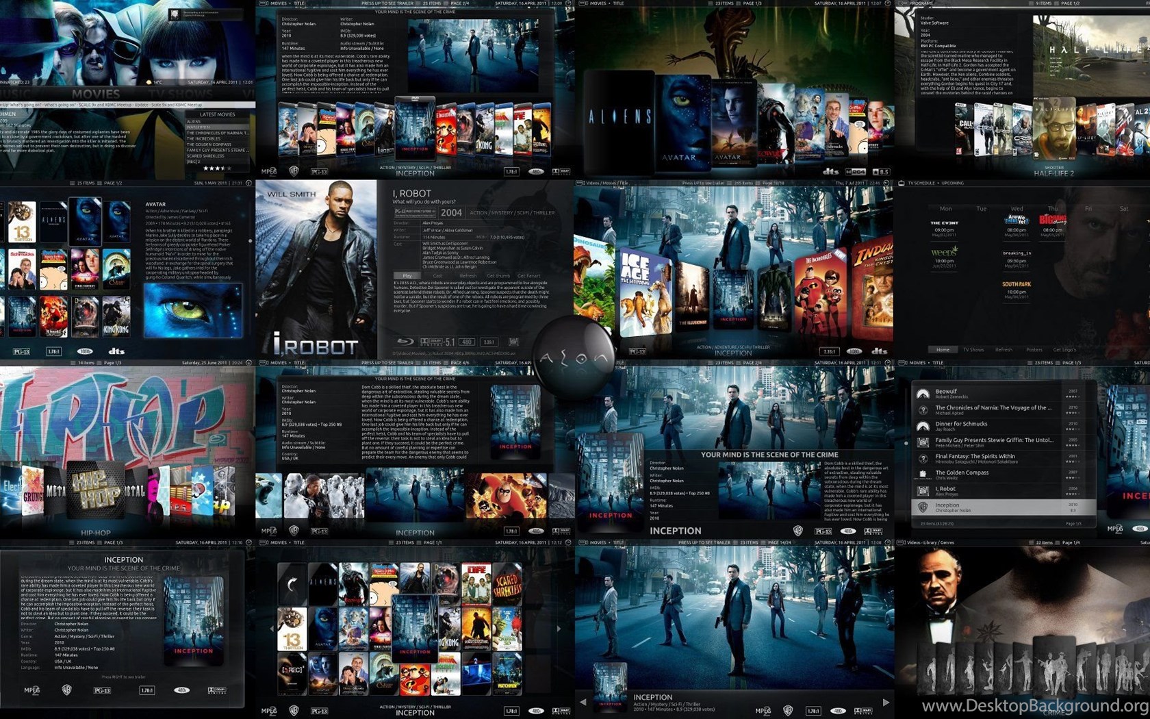This screenshot has height=719, width=1150.
Task: Select the Grunge genre cover in the music panel
Action: pyautogui.click(x=32, y=492)
